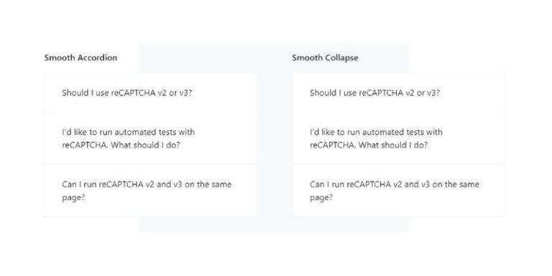Click the word 'page?' in Smooth Accordion
Screen dimensions: 552x276
pyautogui.click(x=73, y=198)
